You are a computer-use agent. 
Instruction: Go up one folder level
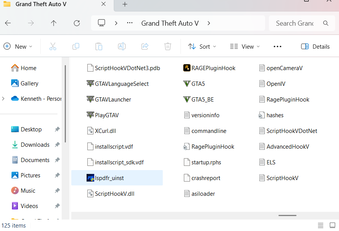click(53, 23)
